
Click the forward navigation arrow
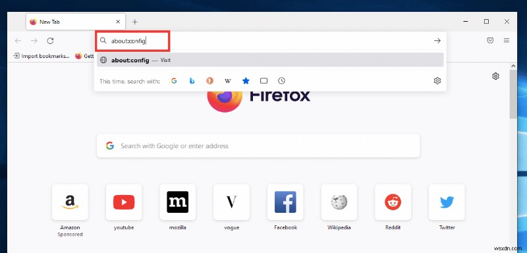coord(34,41)
